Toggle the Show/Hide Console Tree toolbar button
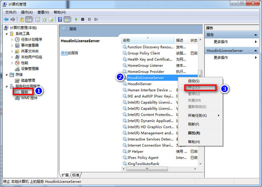The width and height of the screenshot is (262, 187). [x=29, y=19]
